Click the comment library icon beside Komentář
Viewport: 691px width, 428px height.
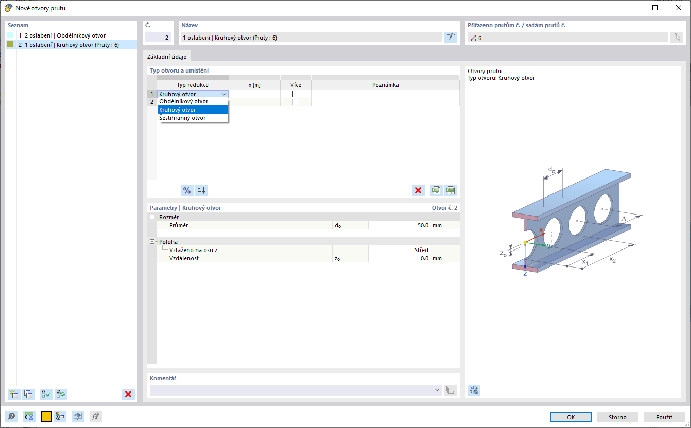451,390
